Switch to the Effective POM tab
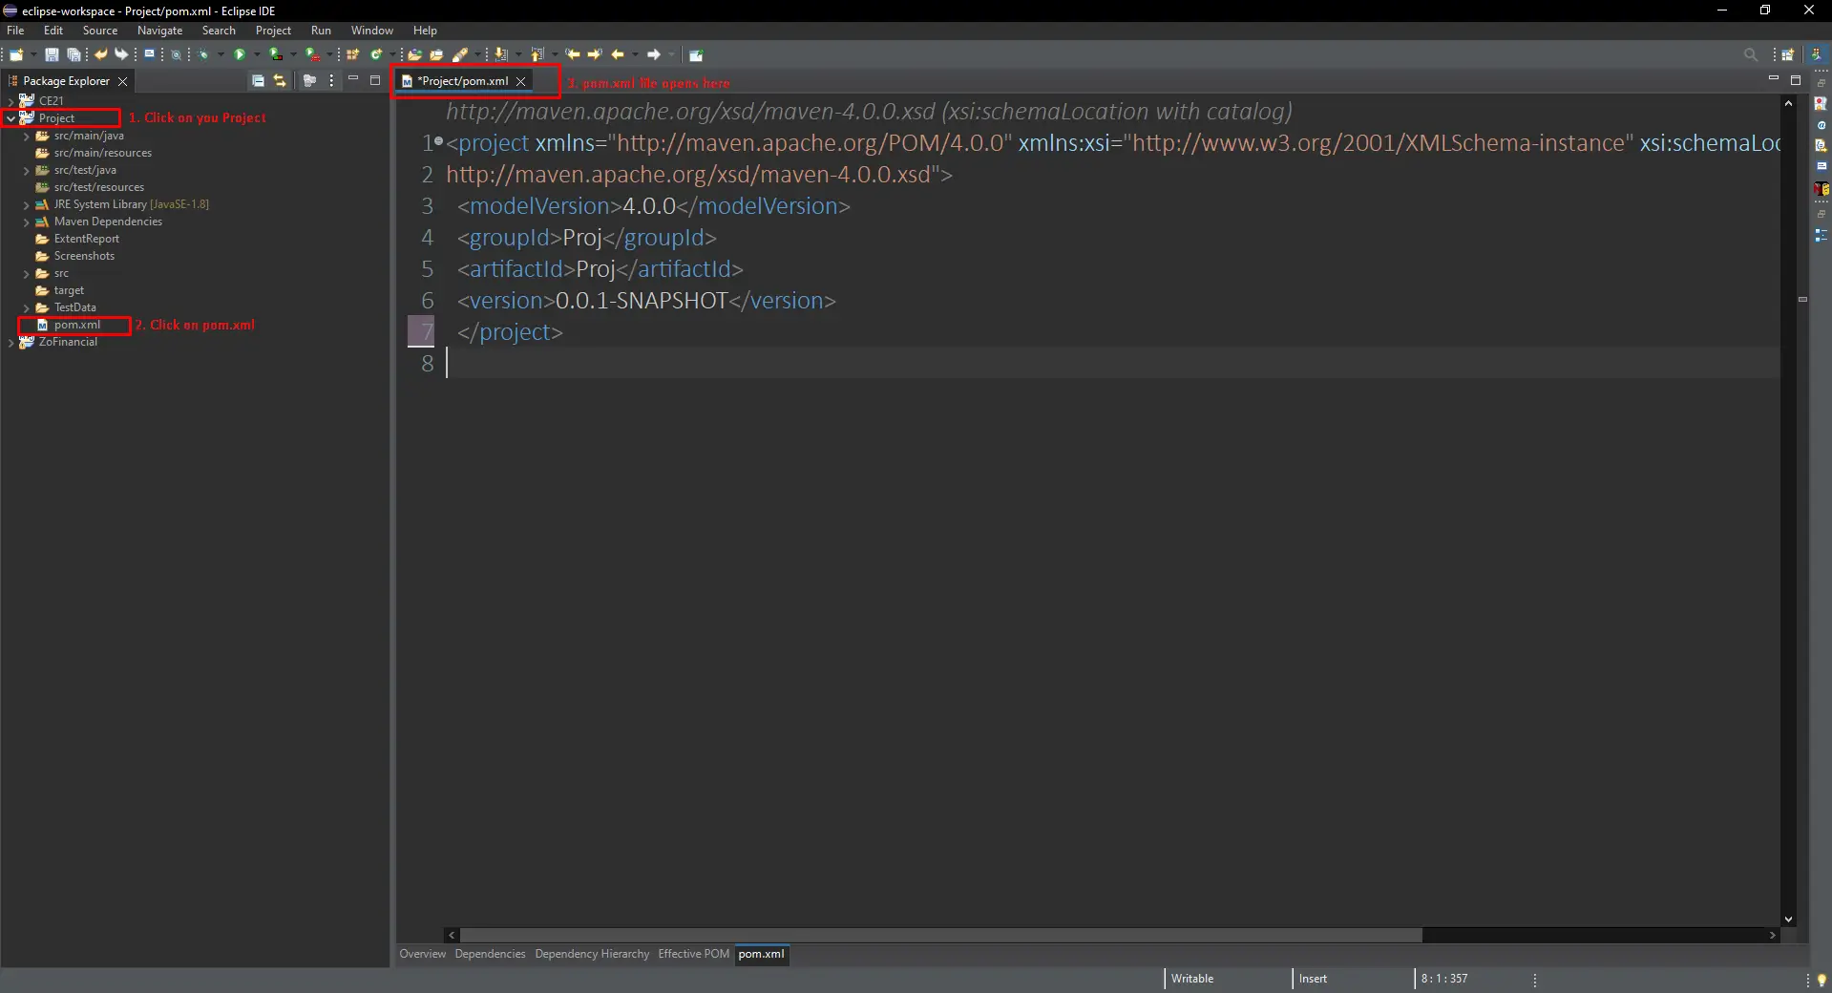This screenshot has height=993, width=1832. click(x=692, y=954)
